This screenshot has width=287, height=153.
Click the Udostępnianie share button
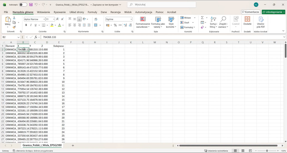(274, 12)
